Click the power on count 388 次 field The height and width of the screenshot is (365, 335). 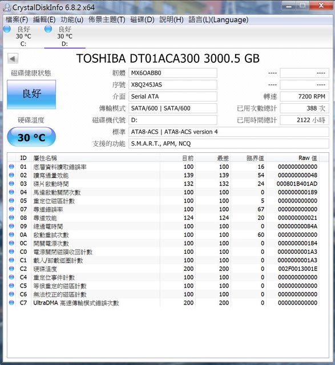304,108
